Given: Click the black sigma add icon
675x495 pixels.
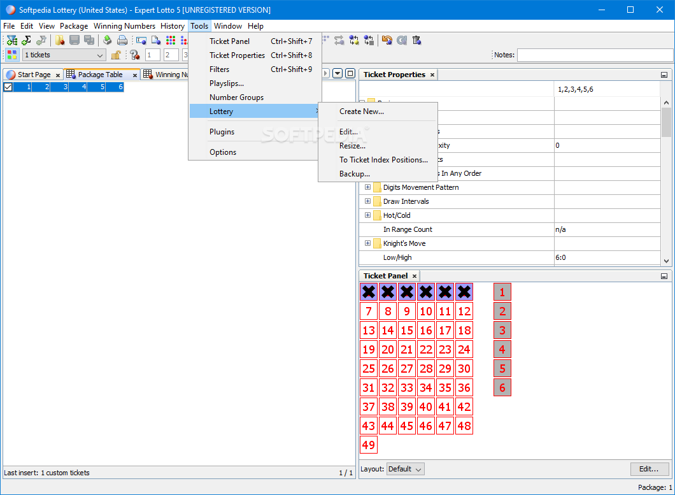Looking at the screenshot, I should point(27,41).
